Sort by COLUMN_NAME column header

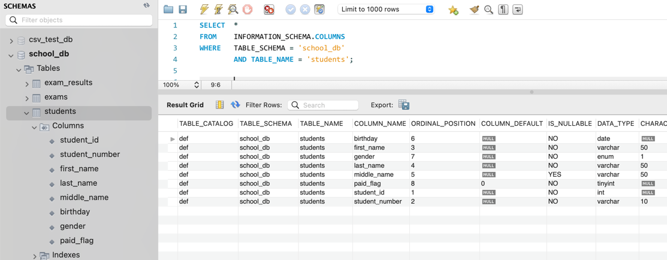[379, 123]
